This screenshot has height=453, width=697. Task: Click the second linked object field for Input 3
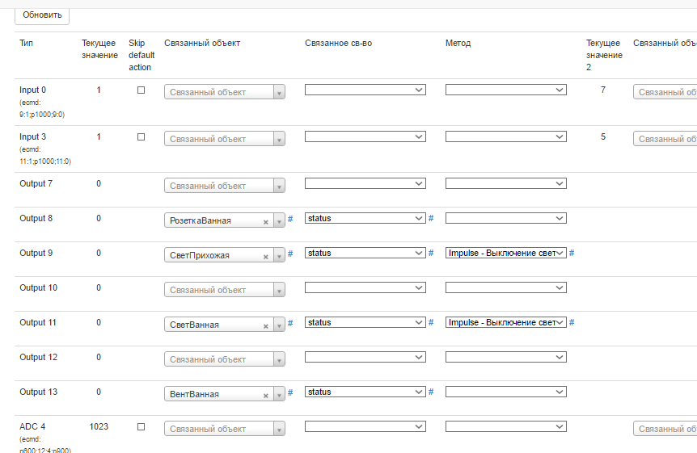pos(665,139)
